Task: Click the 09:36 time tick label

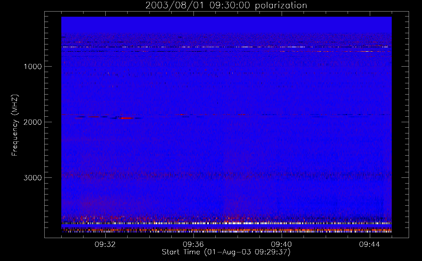Action: click(193, 245)
